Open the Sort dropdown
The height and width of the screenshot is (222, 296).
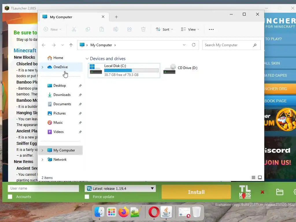pos(164,29)
